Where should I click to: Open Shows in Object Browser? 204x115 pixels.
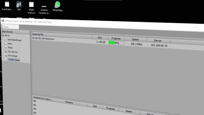tap(10, 48)
